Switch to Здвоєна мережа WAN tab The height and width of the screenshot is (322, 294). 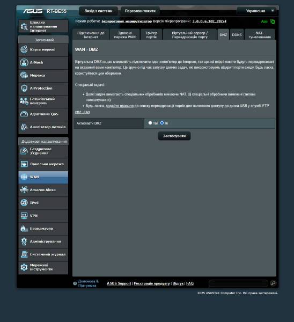(x=125, y=35)
